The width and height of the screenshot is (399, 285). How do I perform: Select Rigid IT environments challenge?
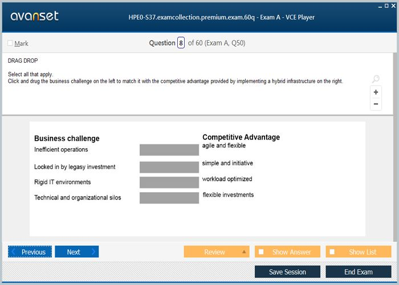coord(63,182)
